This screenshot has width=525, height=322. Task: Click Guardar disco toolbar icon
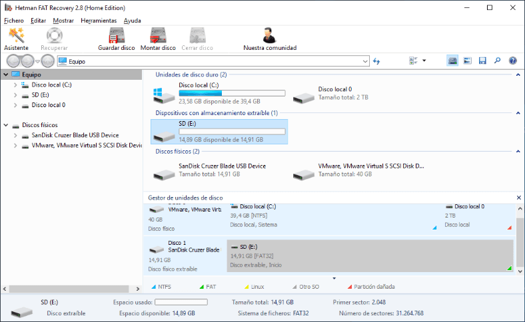pyautogui.click(x=116, y=39)
